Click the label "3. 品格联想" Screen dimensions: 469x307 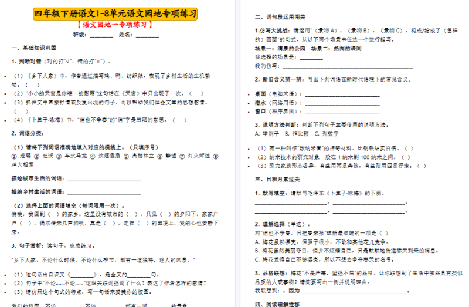pyautogui.click(x=271, y=273)
